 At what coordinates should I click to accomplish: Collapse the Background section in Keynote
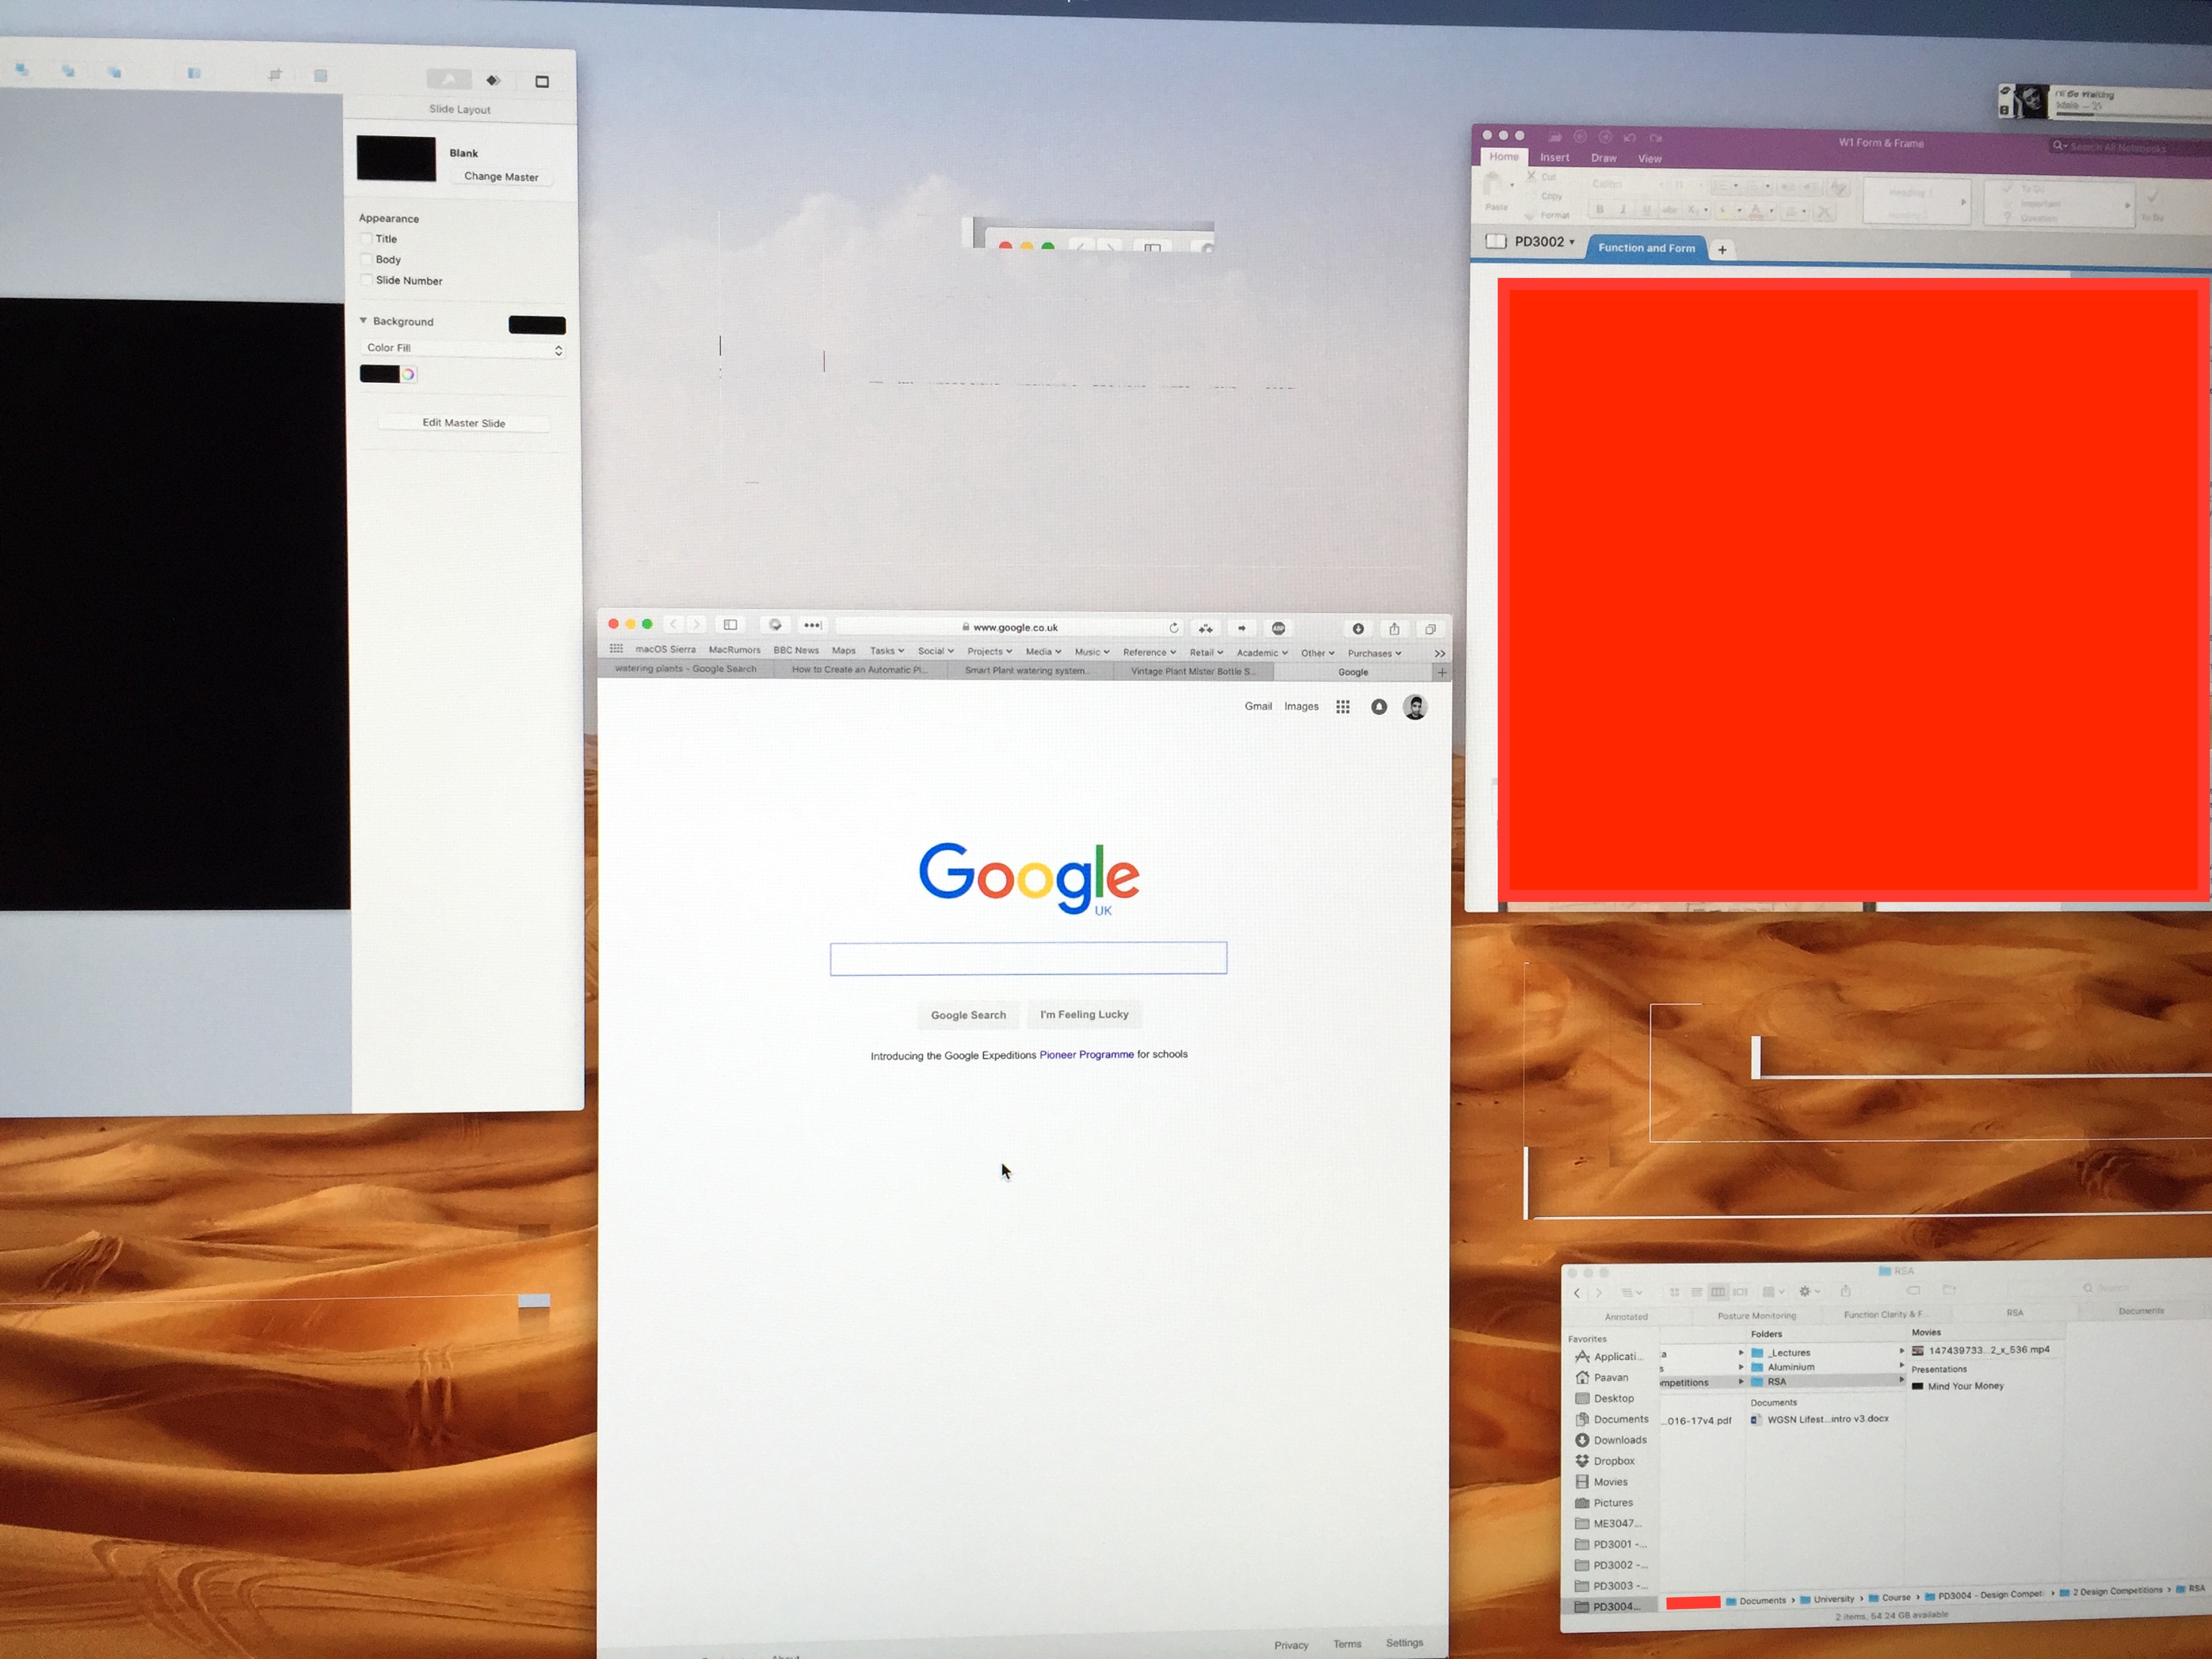(363, 320)
